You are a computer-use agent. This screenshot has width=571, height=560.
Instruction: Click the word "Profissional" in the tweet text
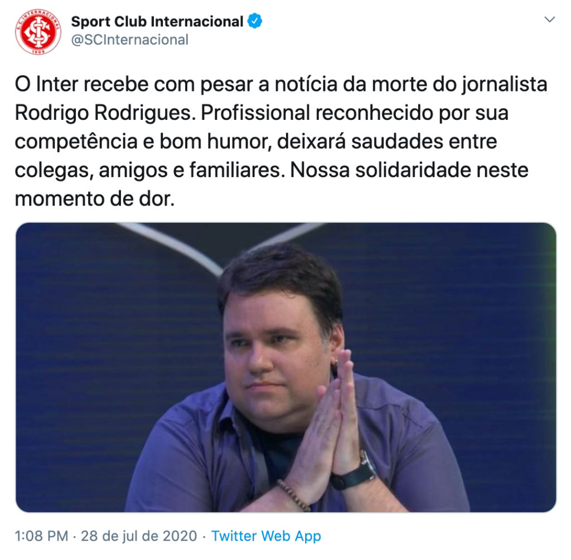click(x=255, y=113)
